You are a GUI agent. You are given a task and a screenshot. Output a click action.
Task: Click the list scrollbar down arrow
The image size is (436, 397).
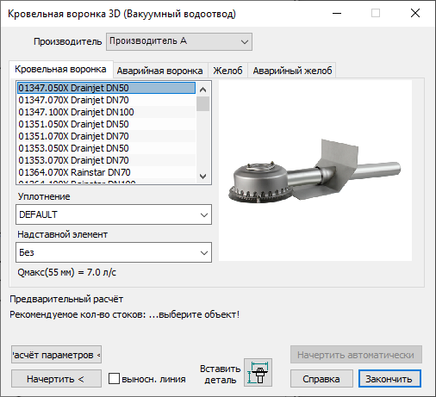coord(202,176)
